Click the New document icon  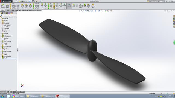pos(16,1)
